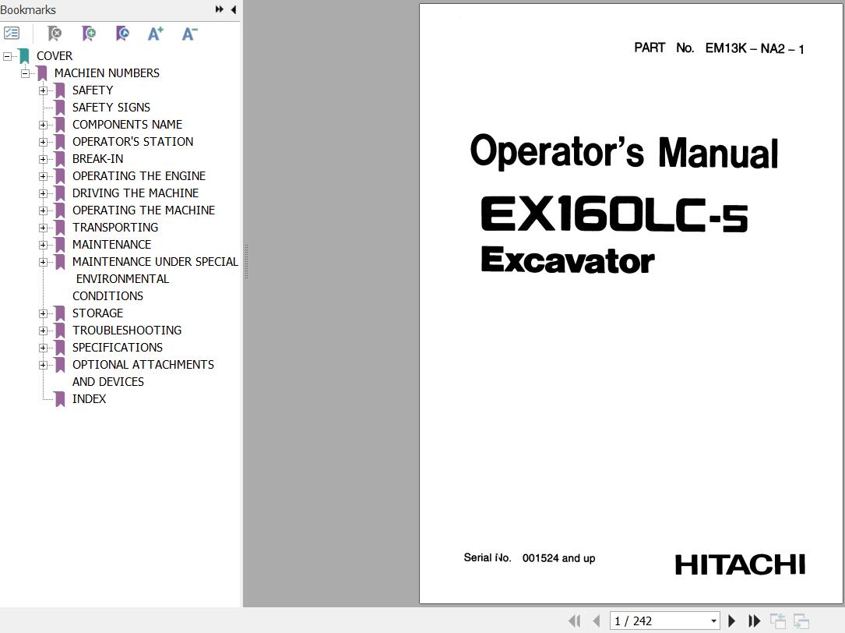Click the delete bookmark icon
Image resolution: width=845 pixels, height=633 pixels.
point(55,34)
